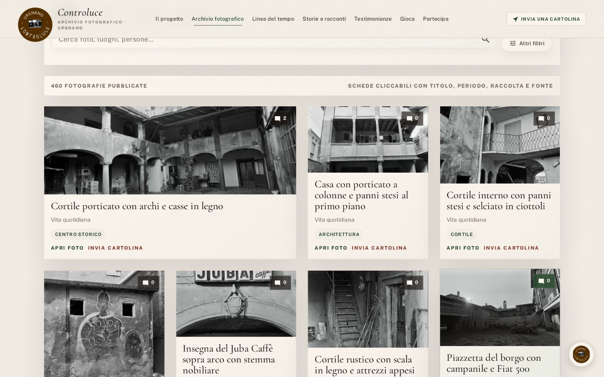The height and width of the screenshot is (377, 604).
Task: Click title Cortile interno con panni stesi
Action: coord(499,201)
